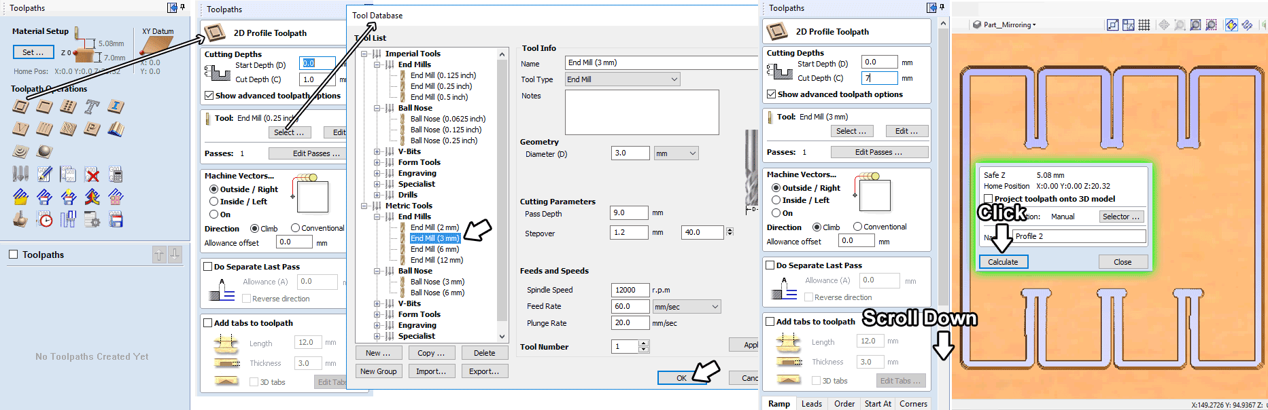Open the Part_Mirroring view dropdown
The image size is (1268, 410).
(x=1005, y=24)
